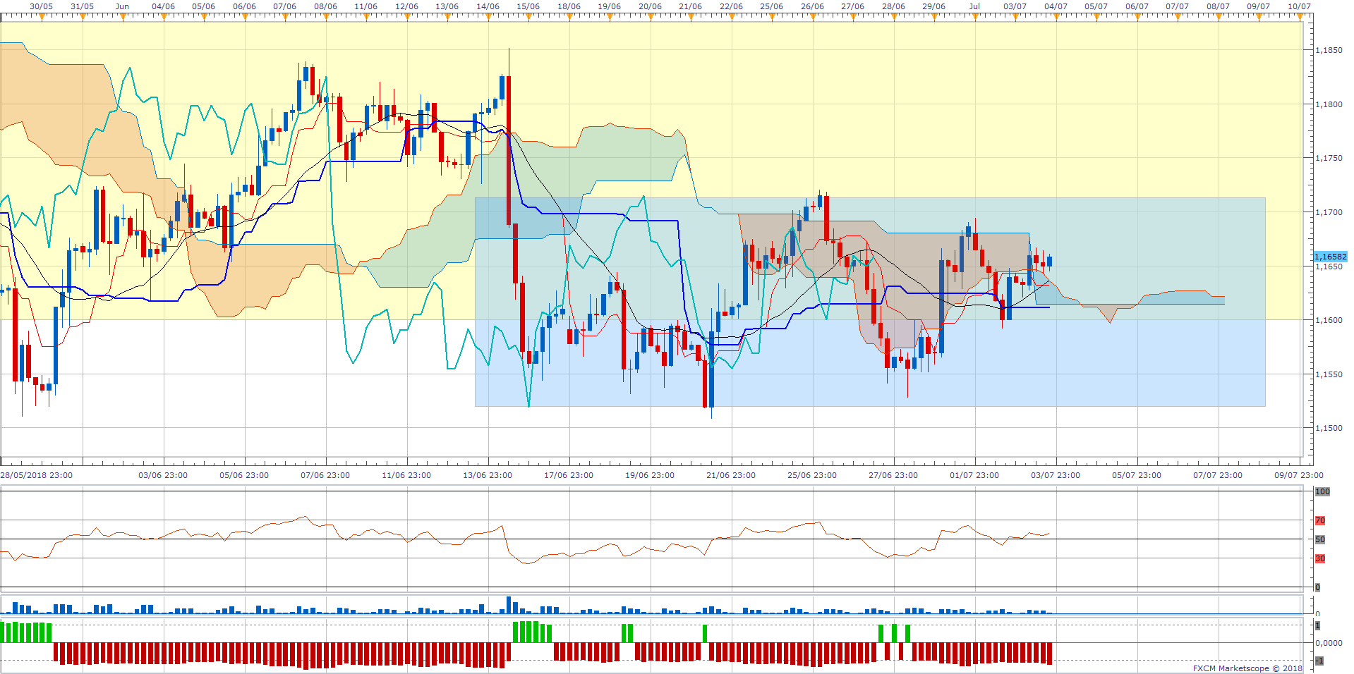Click the FXCM Marketscope © 2018 text
Screen dimensions: 1354x674
(1247, 668)
